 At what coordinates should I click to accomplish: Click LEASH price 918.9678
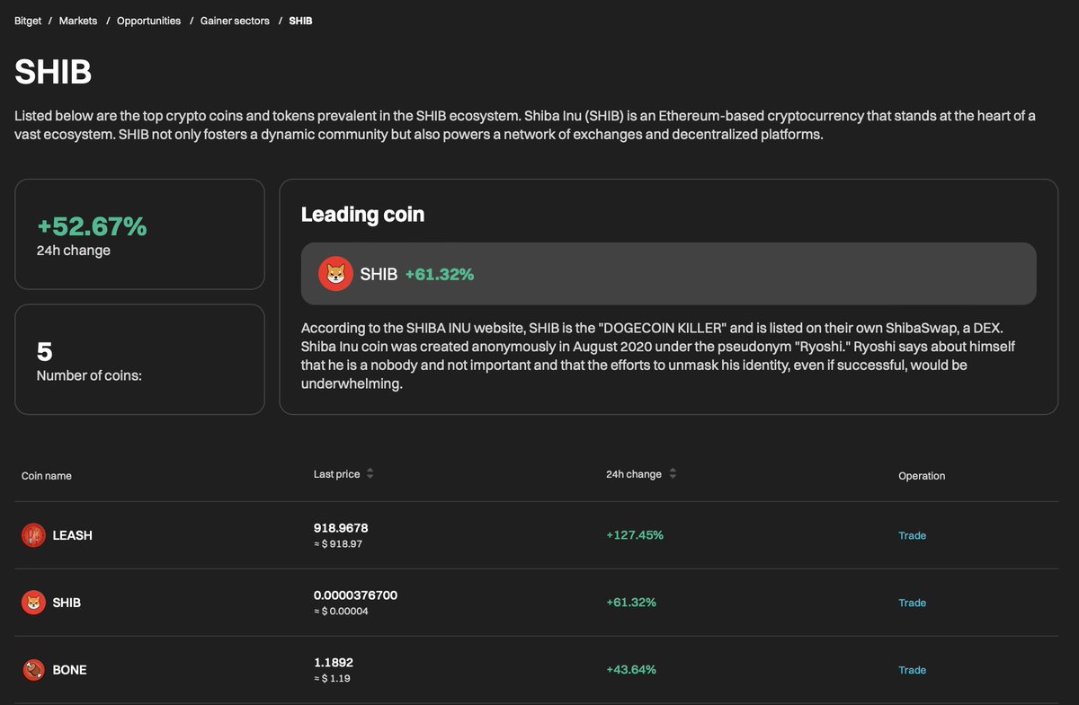341,528
